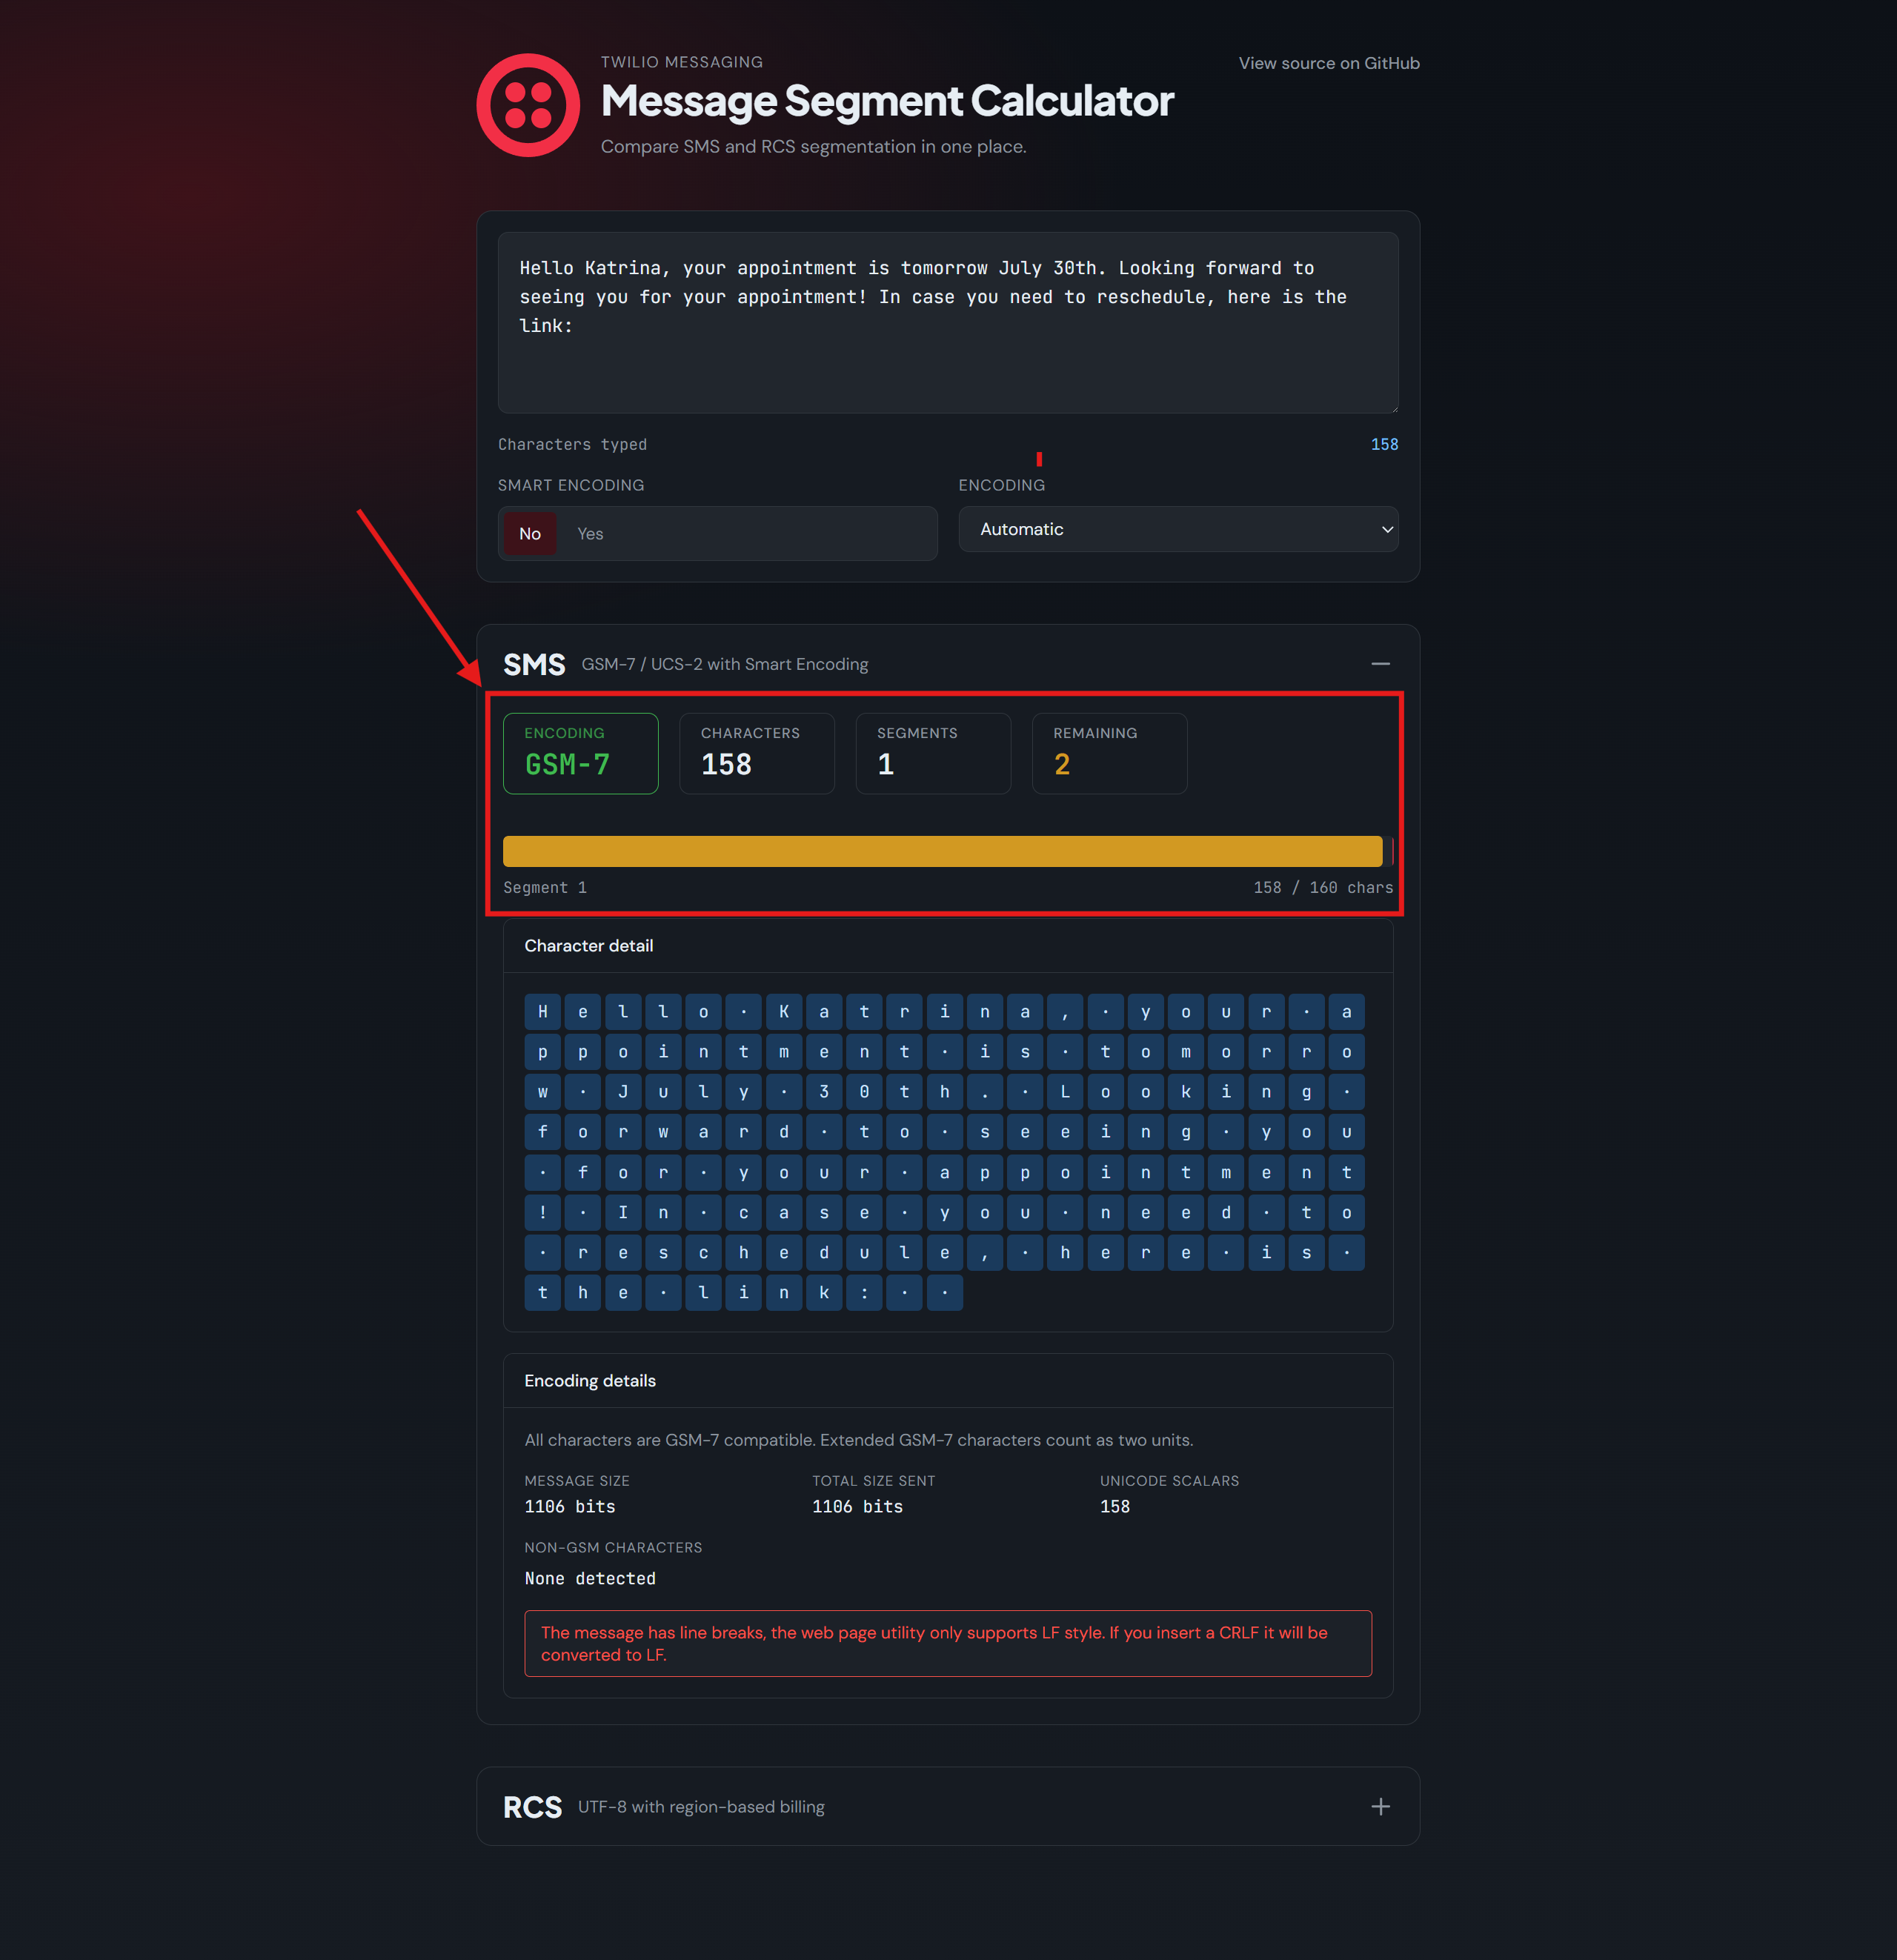
Task: Click the Unicode Scalars 158 value
Action: tap(1115, 1506)
